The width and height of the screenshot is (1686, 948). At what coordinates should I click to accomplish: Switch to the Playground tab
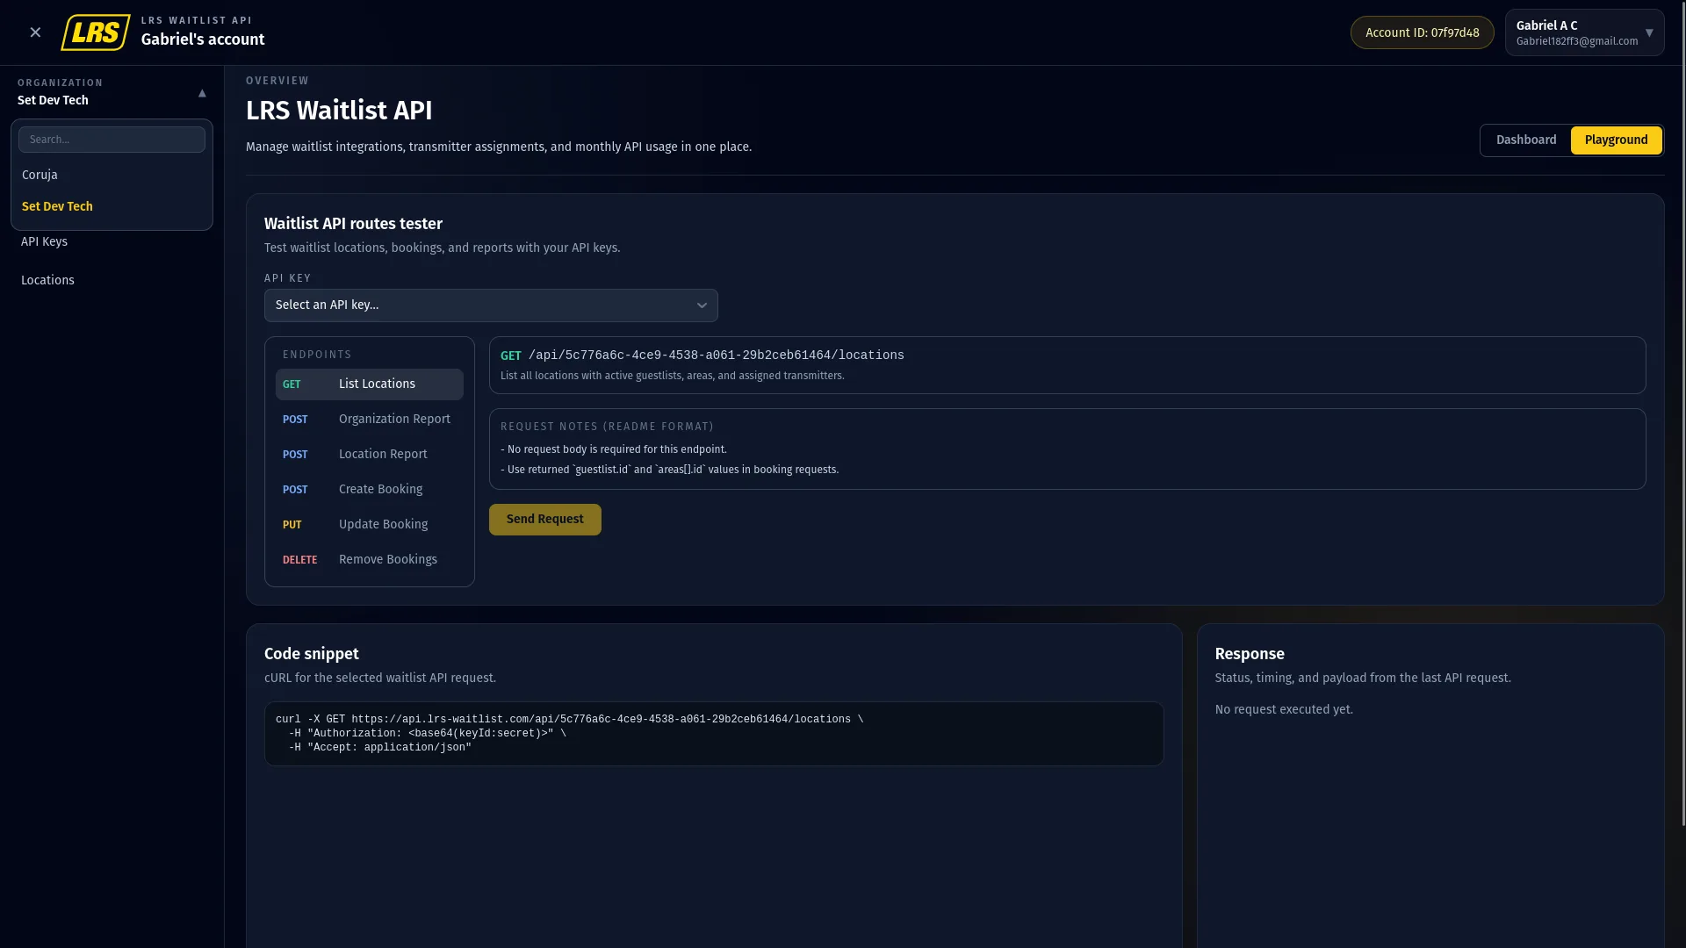(x=1616, y=140)
